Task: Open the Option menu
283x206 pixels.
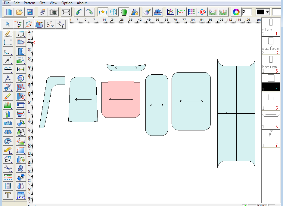Action: click(x=67, y=3)
